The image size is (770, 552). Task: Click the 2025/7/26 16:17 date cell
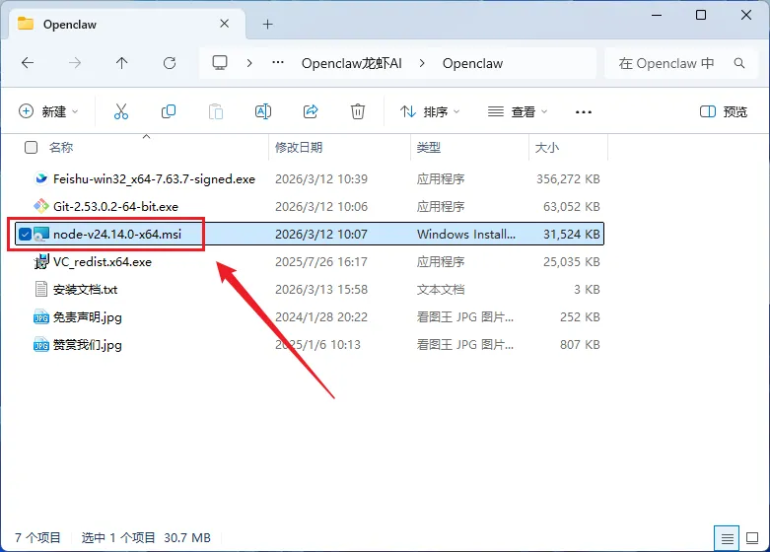point(321,262)
